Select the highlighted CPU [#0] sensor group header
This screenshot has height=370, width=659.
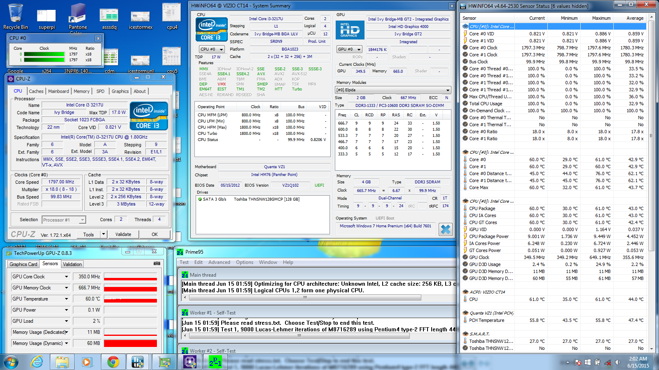coord(555,26)
